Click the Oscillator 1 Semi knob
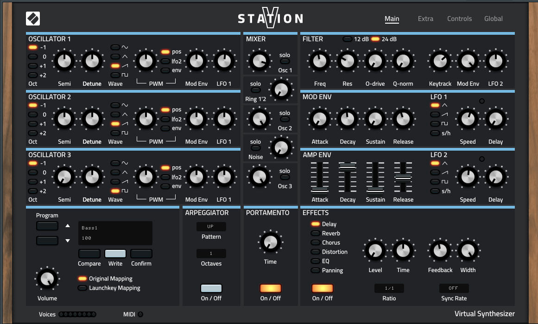 (x=64, y=61)
